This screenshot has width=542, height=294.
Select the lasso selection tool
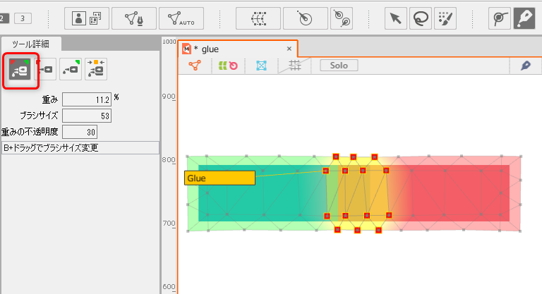click(423, 19)
